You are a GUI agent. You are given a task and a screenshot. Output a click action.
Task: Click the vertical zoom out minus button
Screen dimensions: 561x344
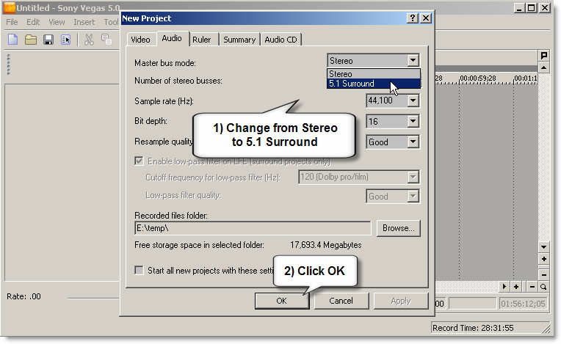pyautogui.click(x=544, y=275)
